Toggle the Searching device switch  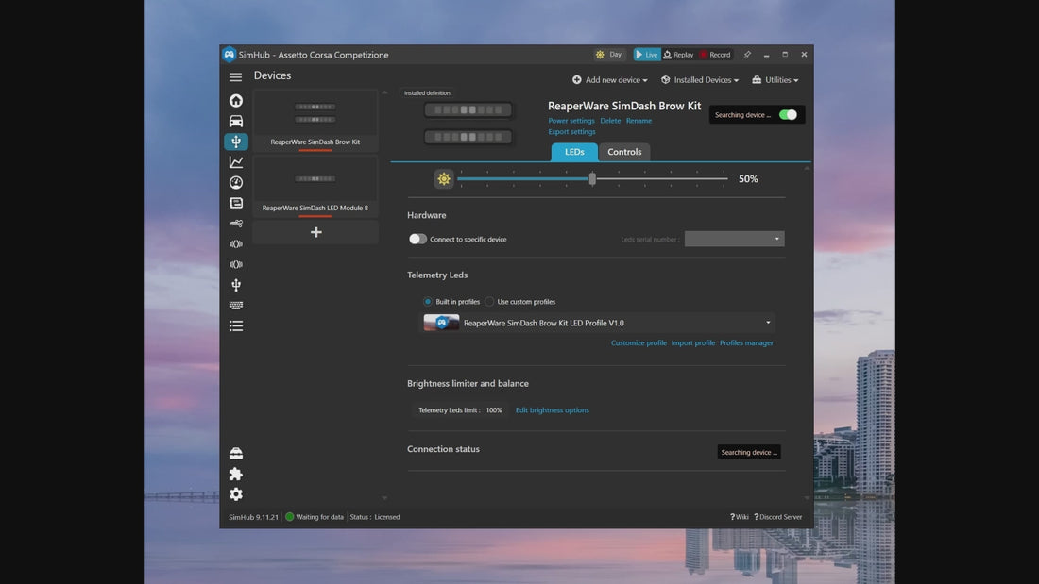click(788, 115)
